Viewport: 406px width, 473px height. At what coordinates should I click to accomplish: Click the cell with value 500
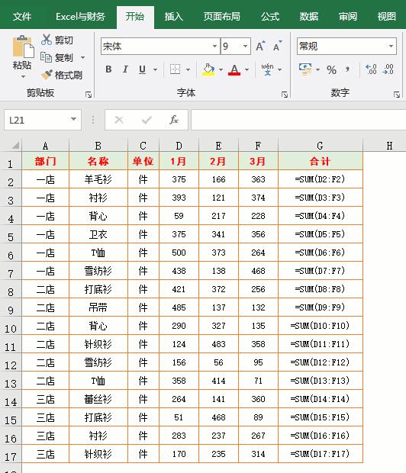(x=179, y=253)
